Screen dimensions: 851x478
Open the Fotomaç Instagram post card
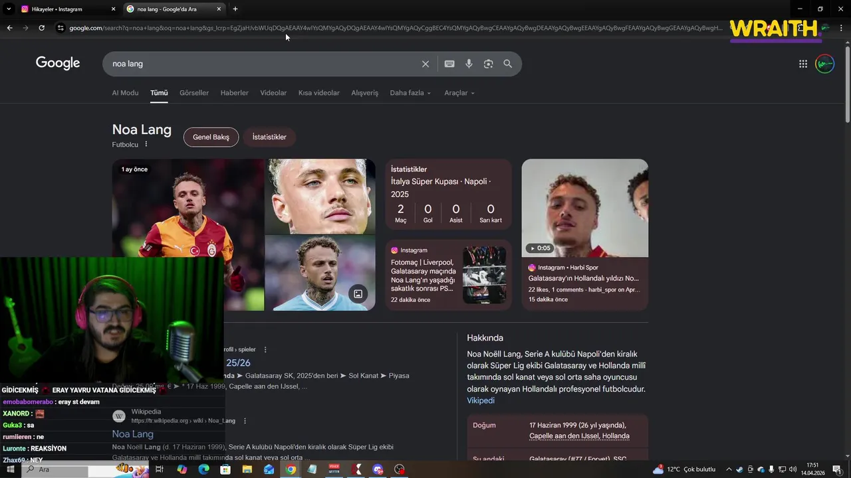[449, 275]
